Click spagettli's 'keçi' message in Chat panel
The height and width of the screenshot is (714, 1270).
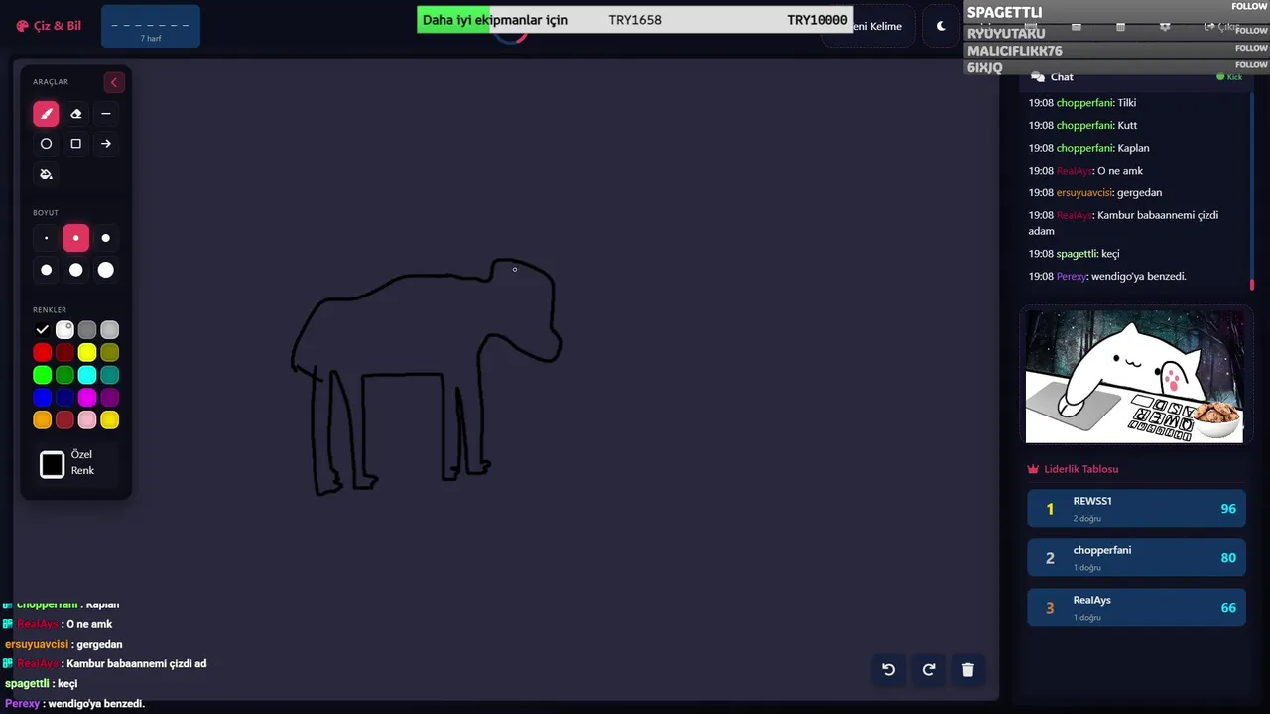tap(1074, 254)
